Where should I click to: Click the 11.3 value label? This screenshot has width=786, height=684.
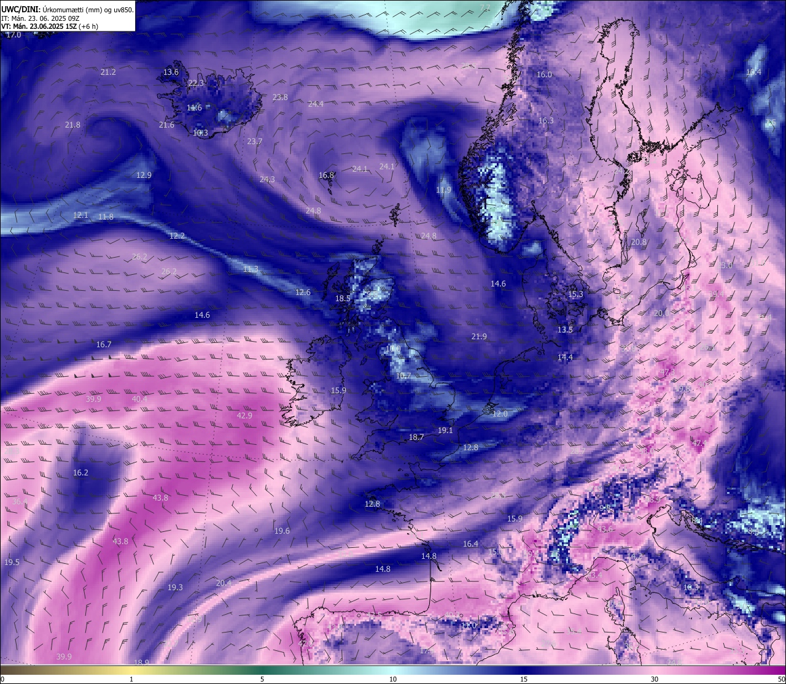click(251, 269)
